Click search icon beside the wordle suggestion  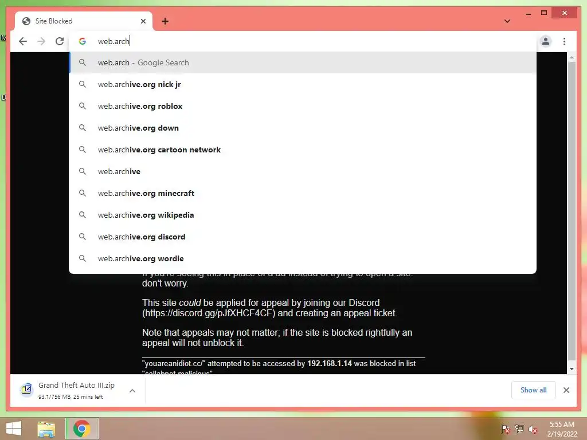coord(83,258)
